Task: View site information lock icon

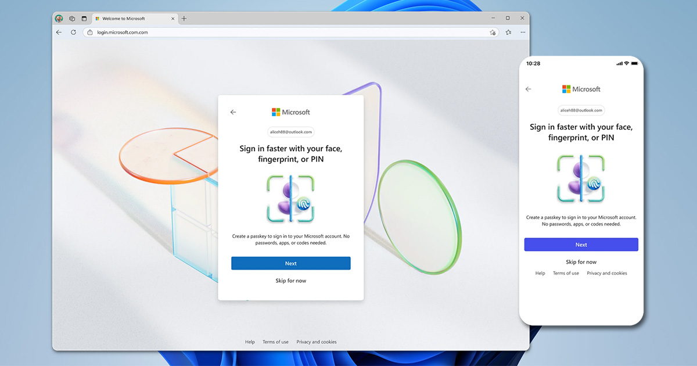Action: tap(89, 33)
